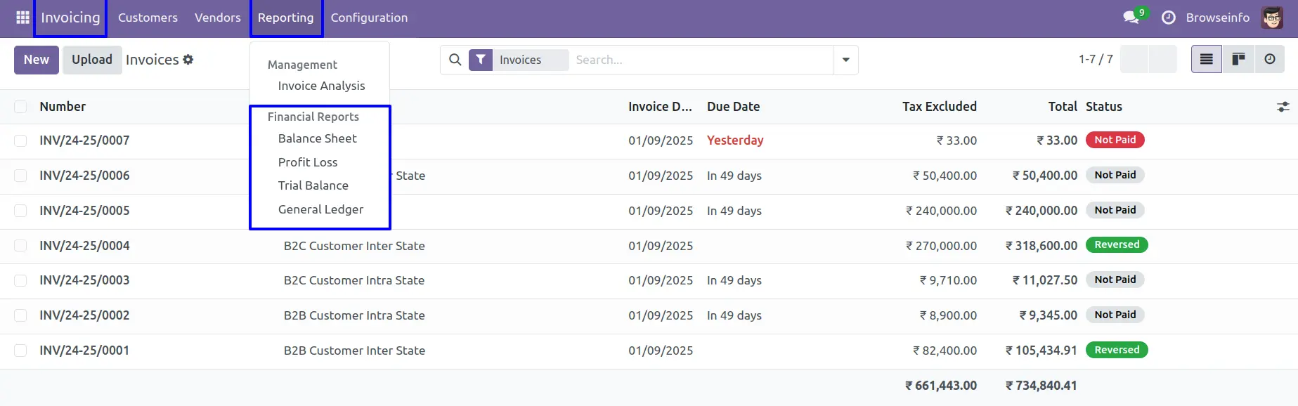Viewport: 1298px width, 406px height.
Task: Click the search magnifier icon
Action: [x=455, y=60]
